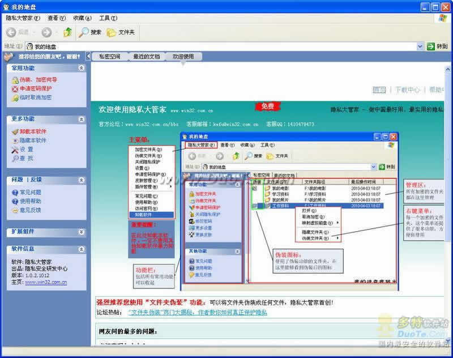
Task: Open the 查看(V) menu
Action: tap(57, 18)
